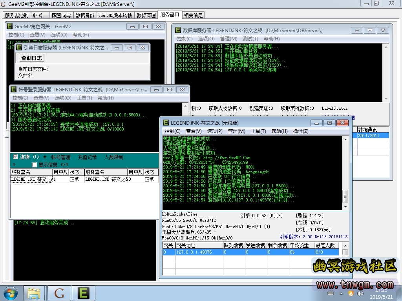This screenshot has width=402, height=301.
Task: Click the 最高人数 column header
Action: (x=327, y=245)
